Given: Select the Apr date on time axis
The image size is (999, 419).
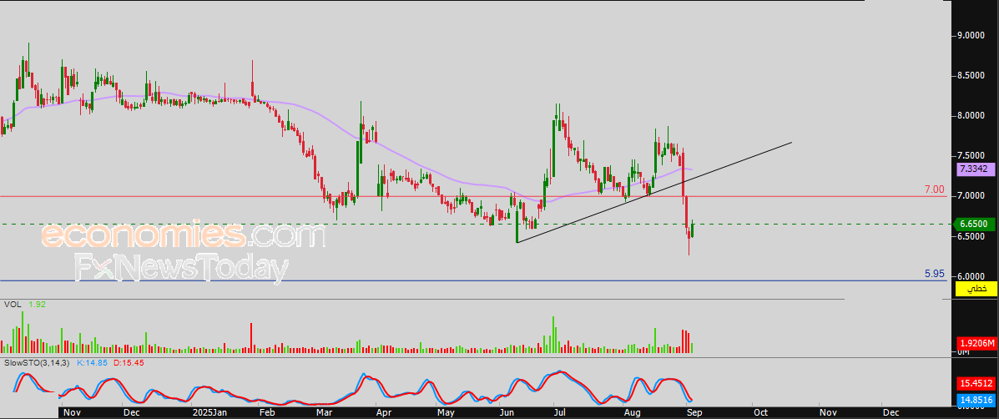Looking at the screenshot, I should [384, 412].
